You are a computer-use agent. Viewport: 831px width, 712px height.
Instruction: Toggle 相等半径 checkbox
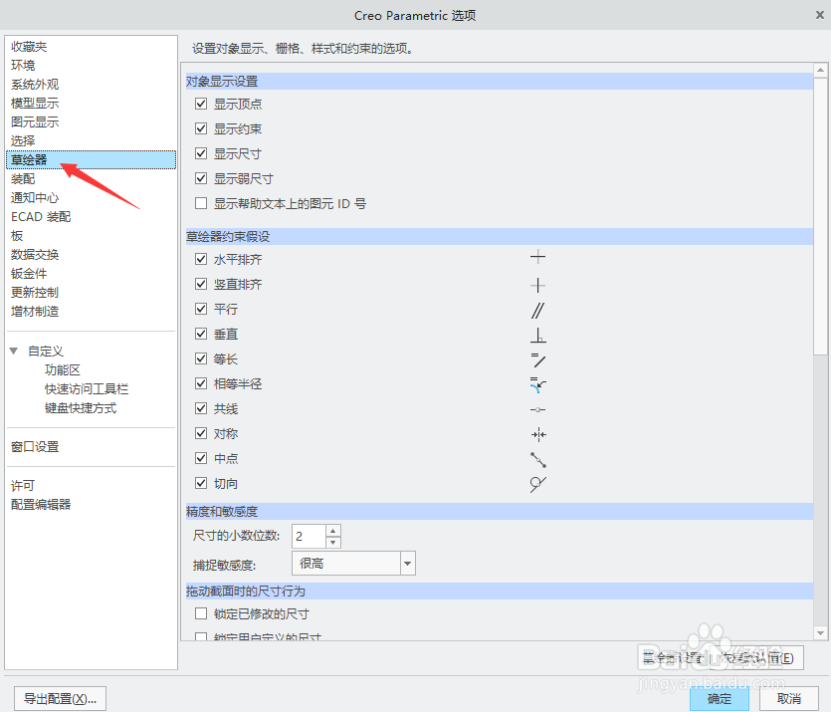click(x=201, y=383)
